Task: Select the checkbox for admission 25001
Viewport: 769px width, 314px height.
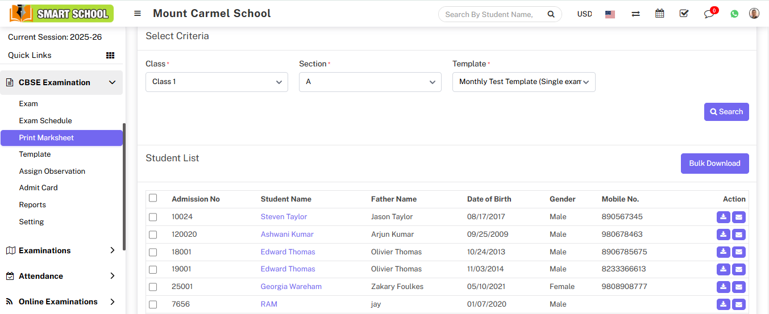Action: (x=153, y=287)
